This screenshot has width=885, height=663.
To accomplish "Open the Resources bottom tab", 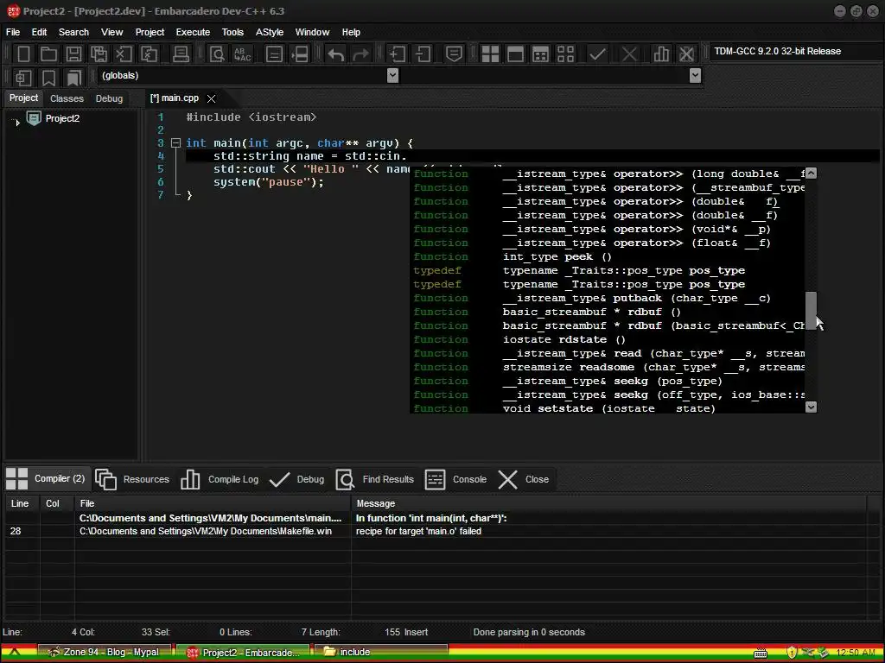I will coord(132,479).
